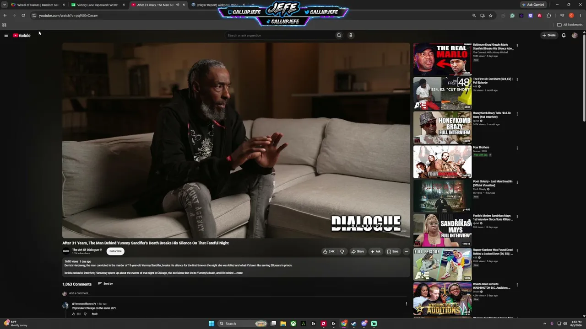Expand description with ...more
586x329 pixels.
[x=239, y=273]
